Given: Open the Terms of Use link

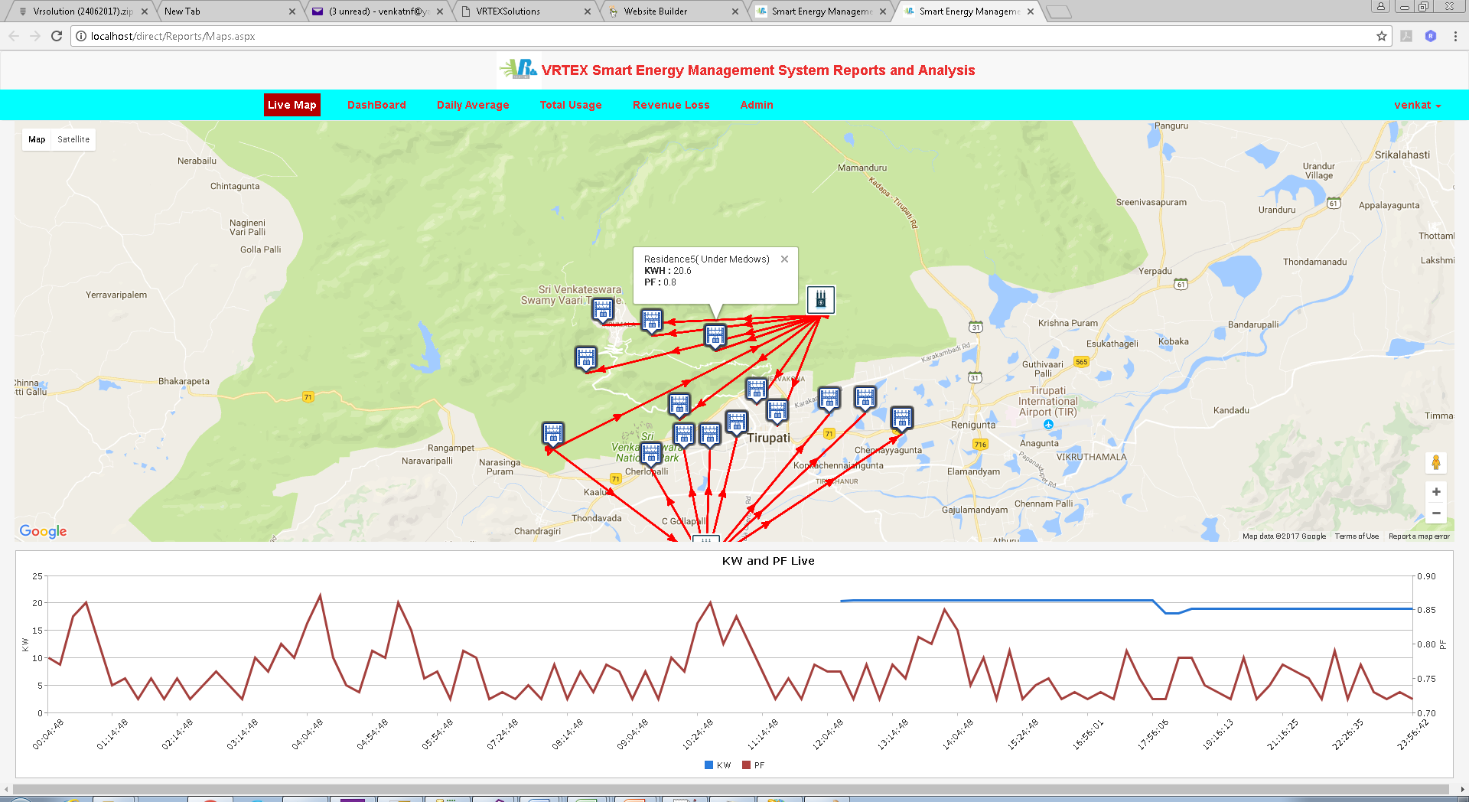Looking at the screenshot, I should pos(1357,536).
